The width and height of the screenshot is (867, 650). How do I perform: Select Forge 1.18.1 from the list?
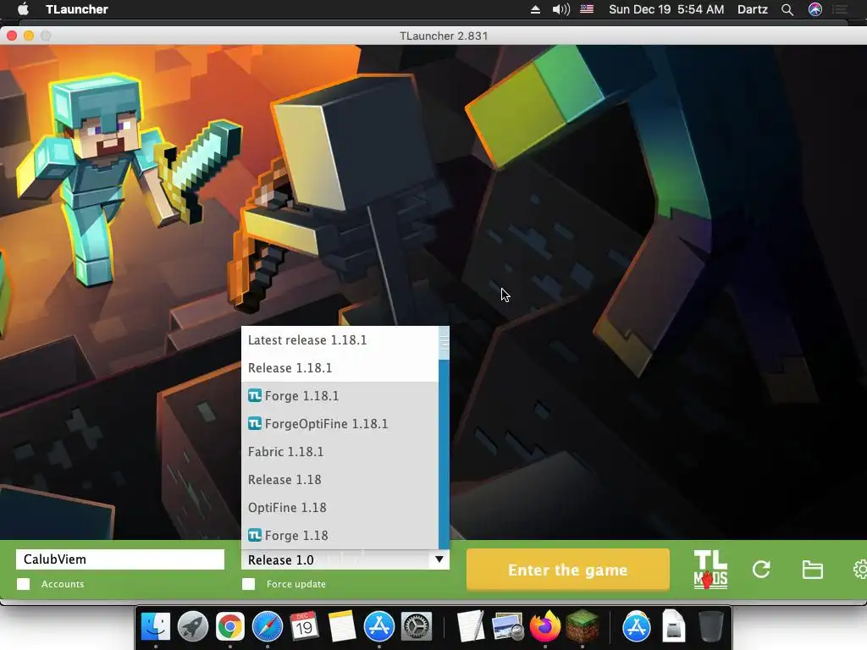[x=340, y=396]
